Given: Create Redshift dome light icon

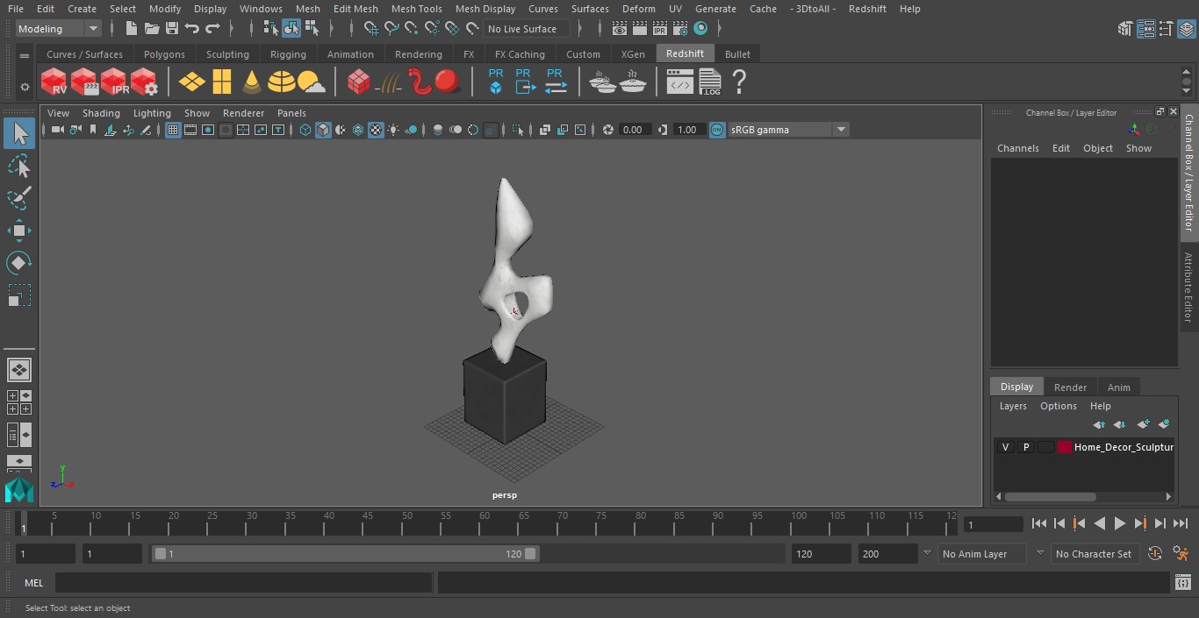Looking at the screenshot, I should pos(282,82).
